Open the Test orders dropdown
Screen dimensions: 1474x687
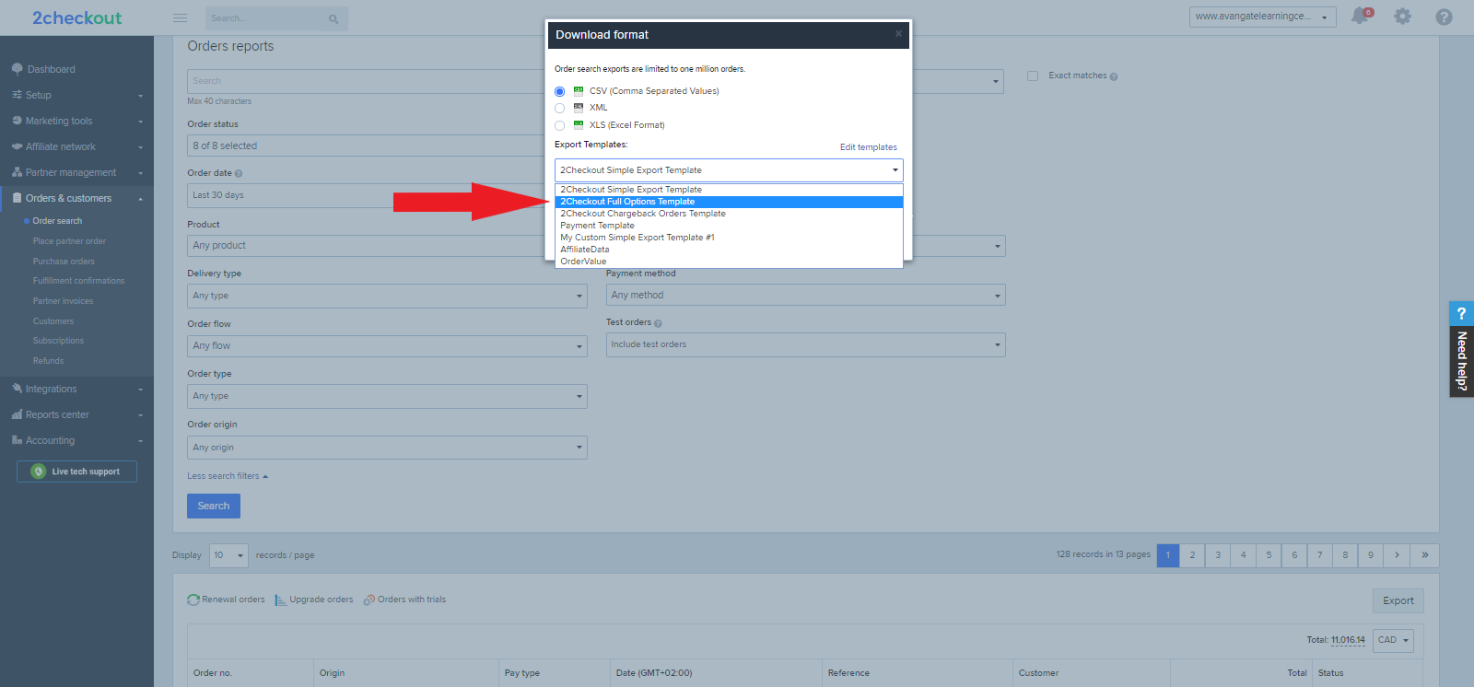pyautogui.click(x=805, y=344)
